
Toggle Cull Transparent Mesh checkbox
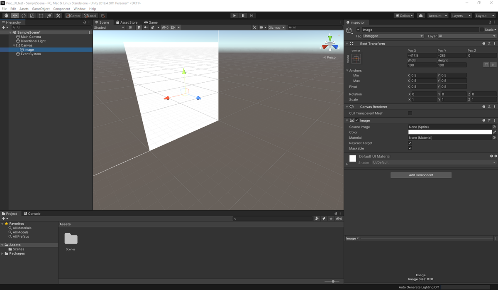pyautogui.click(x=410, y=113)
